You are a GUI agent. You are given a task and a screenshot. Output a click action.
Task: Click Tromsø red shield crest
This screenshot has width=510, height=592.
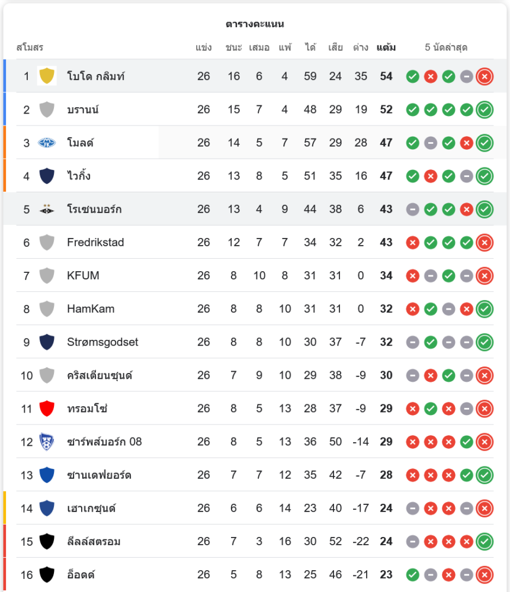coord(47,408)
